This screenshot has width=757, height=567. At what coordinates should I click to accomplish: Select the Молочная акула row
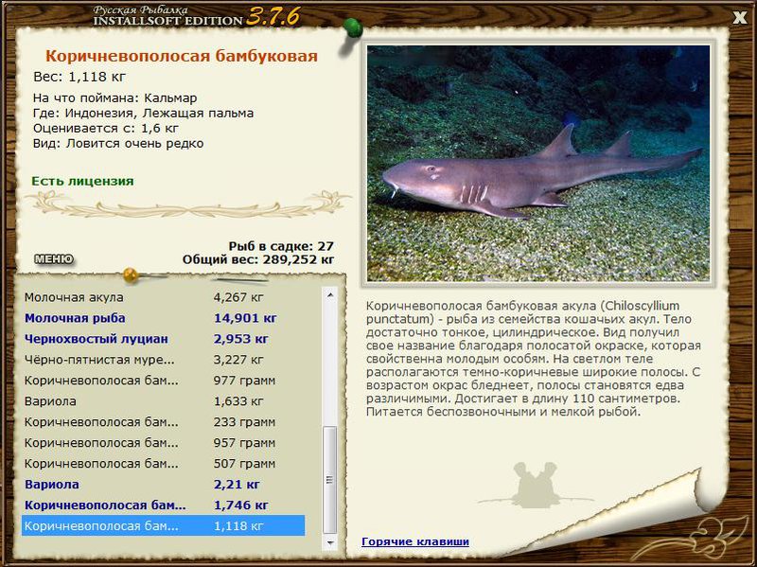coord(164,297)
